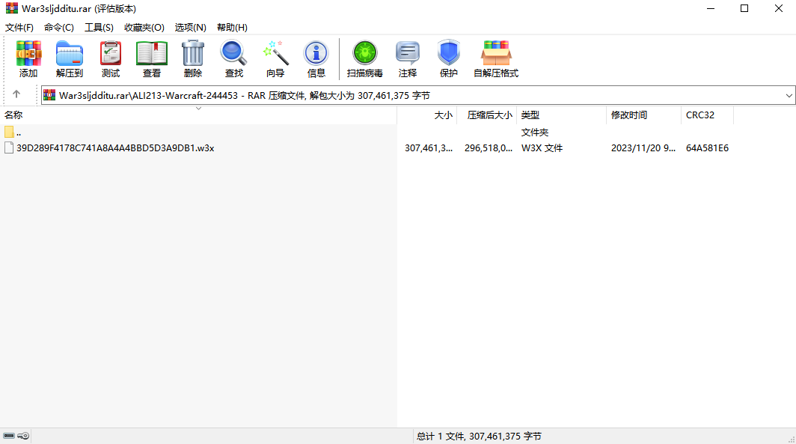The width and height of the screenshot is (796, 444).
Task: Click the drive icon in status bar
Action: click(x=9, y=436)
